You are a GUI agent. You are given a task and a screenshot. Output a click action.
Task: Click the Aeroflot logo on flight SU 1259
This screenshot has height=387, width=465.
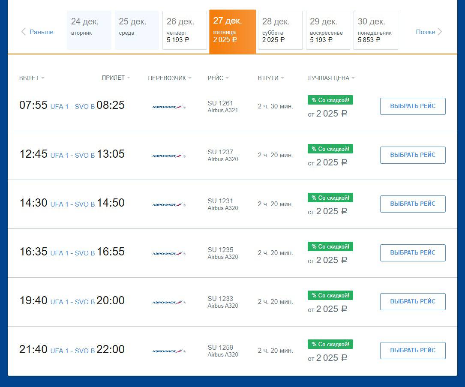[169, 351]
